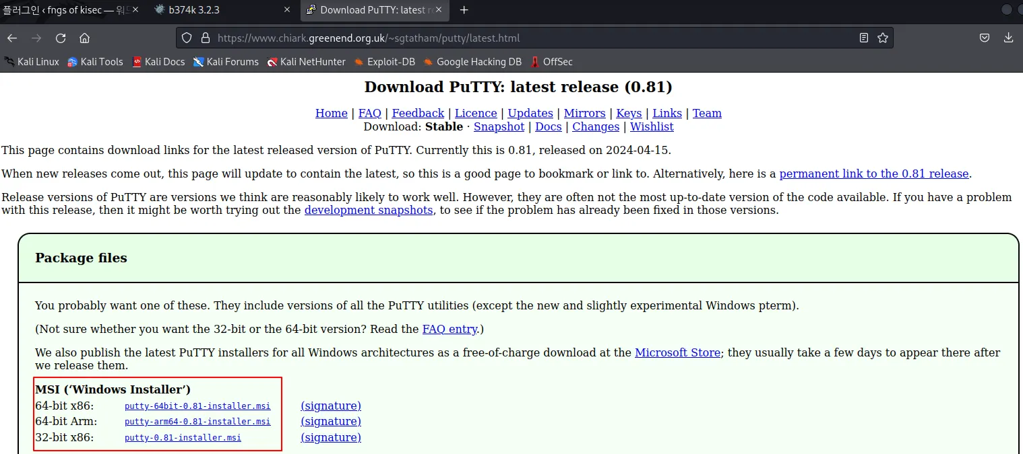Close the b374k 3.2.3 tab
The width and height of the screenshot is (1023, 454).
286,10
